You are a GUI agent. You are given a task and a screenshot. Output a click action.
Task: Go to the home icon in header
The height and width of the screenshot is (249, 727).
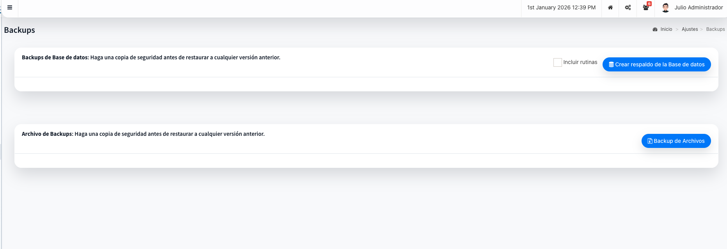click(610, 7)
